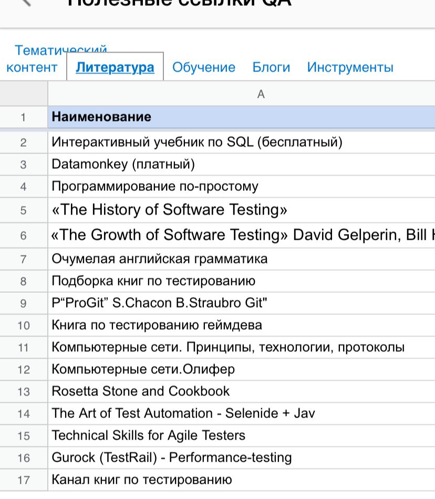Select row header 15
Viewport: 435px width, 499px height.
point(24,436)
